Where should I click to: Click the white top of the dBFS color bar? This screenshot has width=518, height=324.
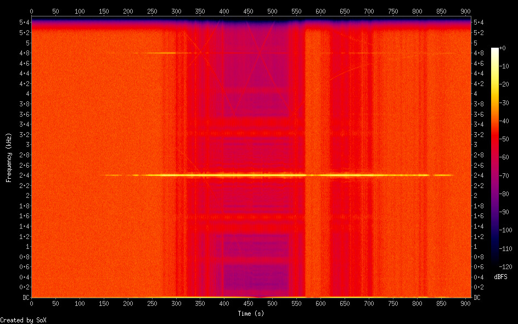coord(495,50)
